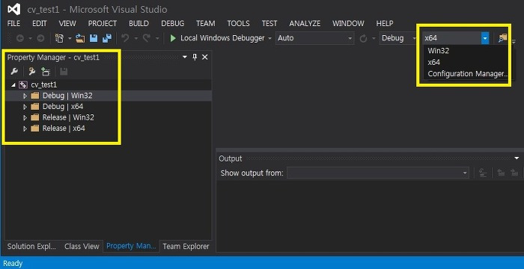Open the Show output from combo box
Screen dimensions: 524x269
(377, 173)
